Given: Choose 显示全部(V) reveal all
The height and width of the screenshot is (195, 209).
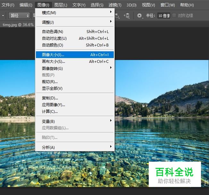Looking at the screenshot, I should (x=75, y=88).
